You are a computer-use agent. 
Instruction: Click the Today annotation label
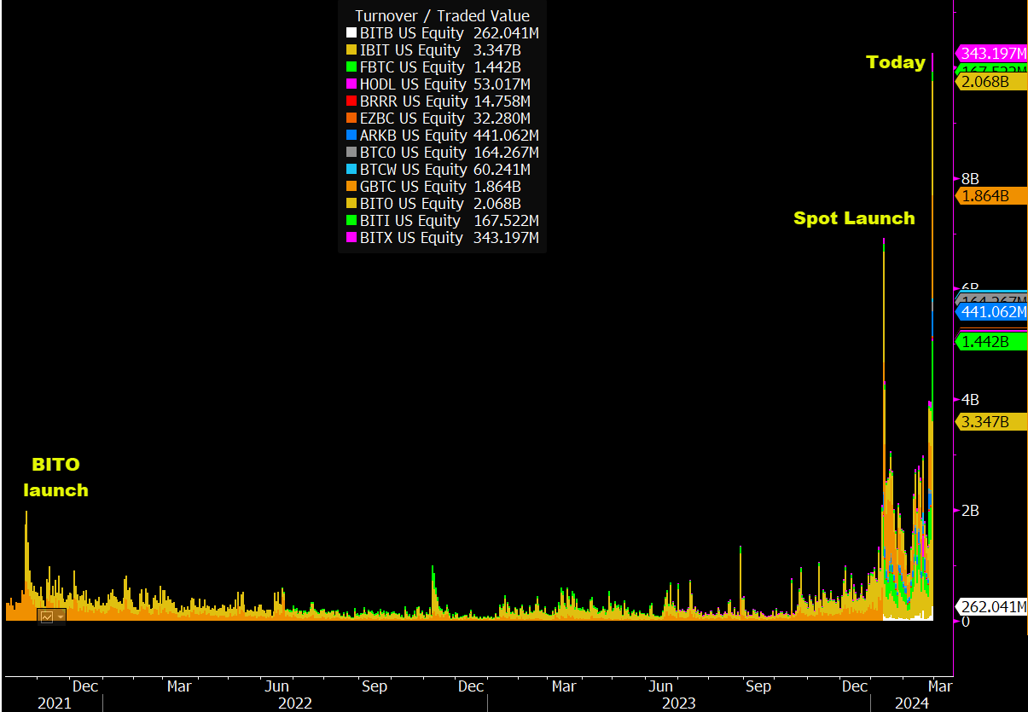pyautogui.click(x=895, y=62)
